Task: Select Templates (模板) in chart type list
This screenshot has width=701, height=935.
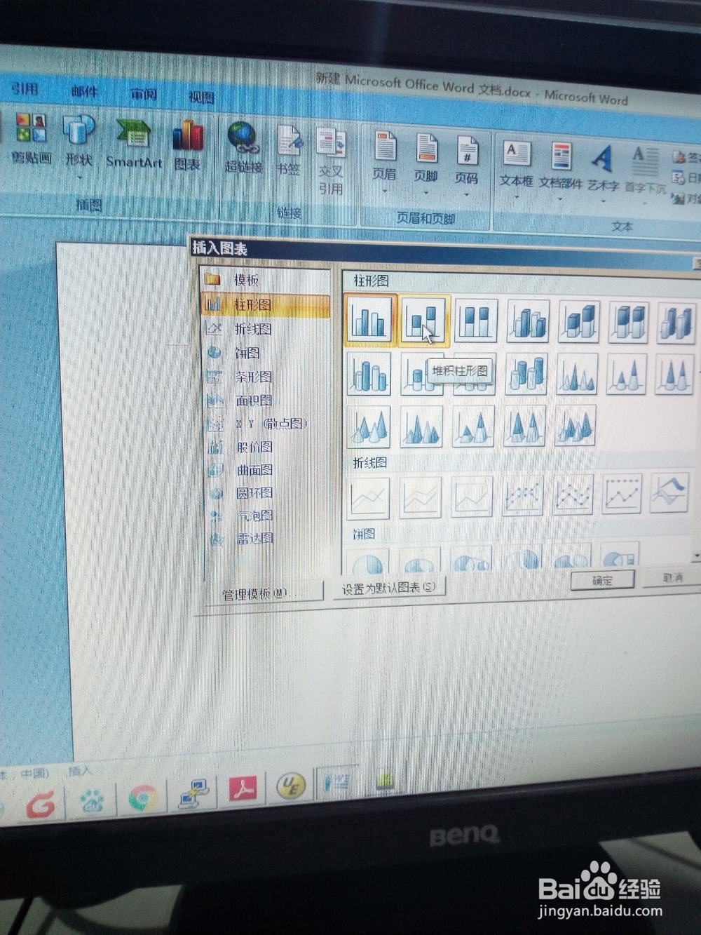Action: 266,280
